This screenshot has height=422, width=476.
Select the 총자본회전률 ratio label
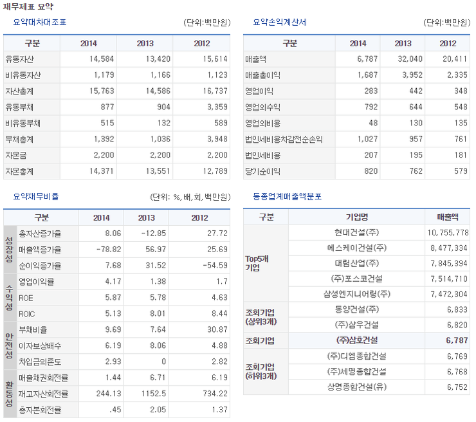click(40, 410)
